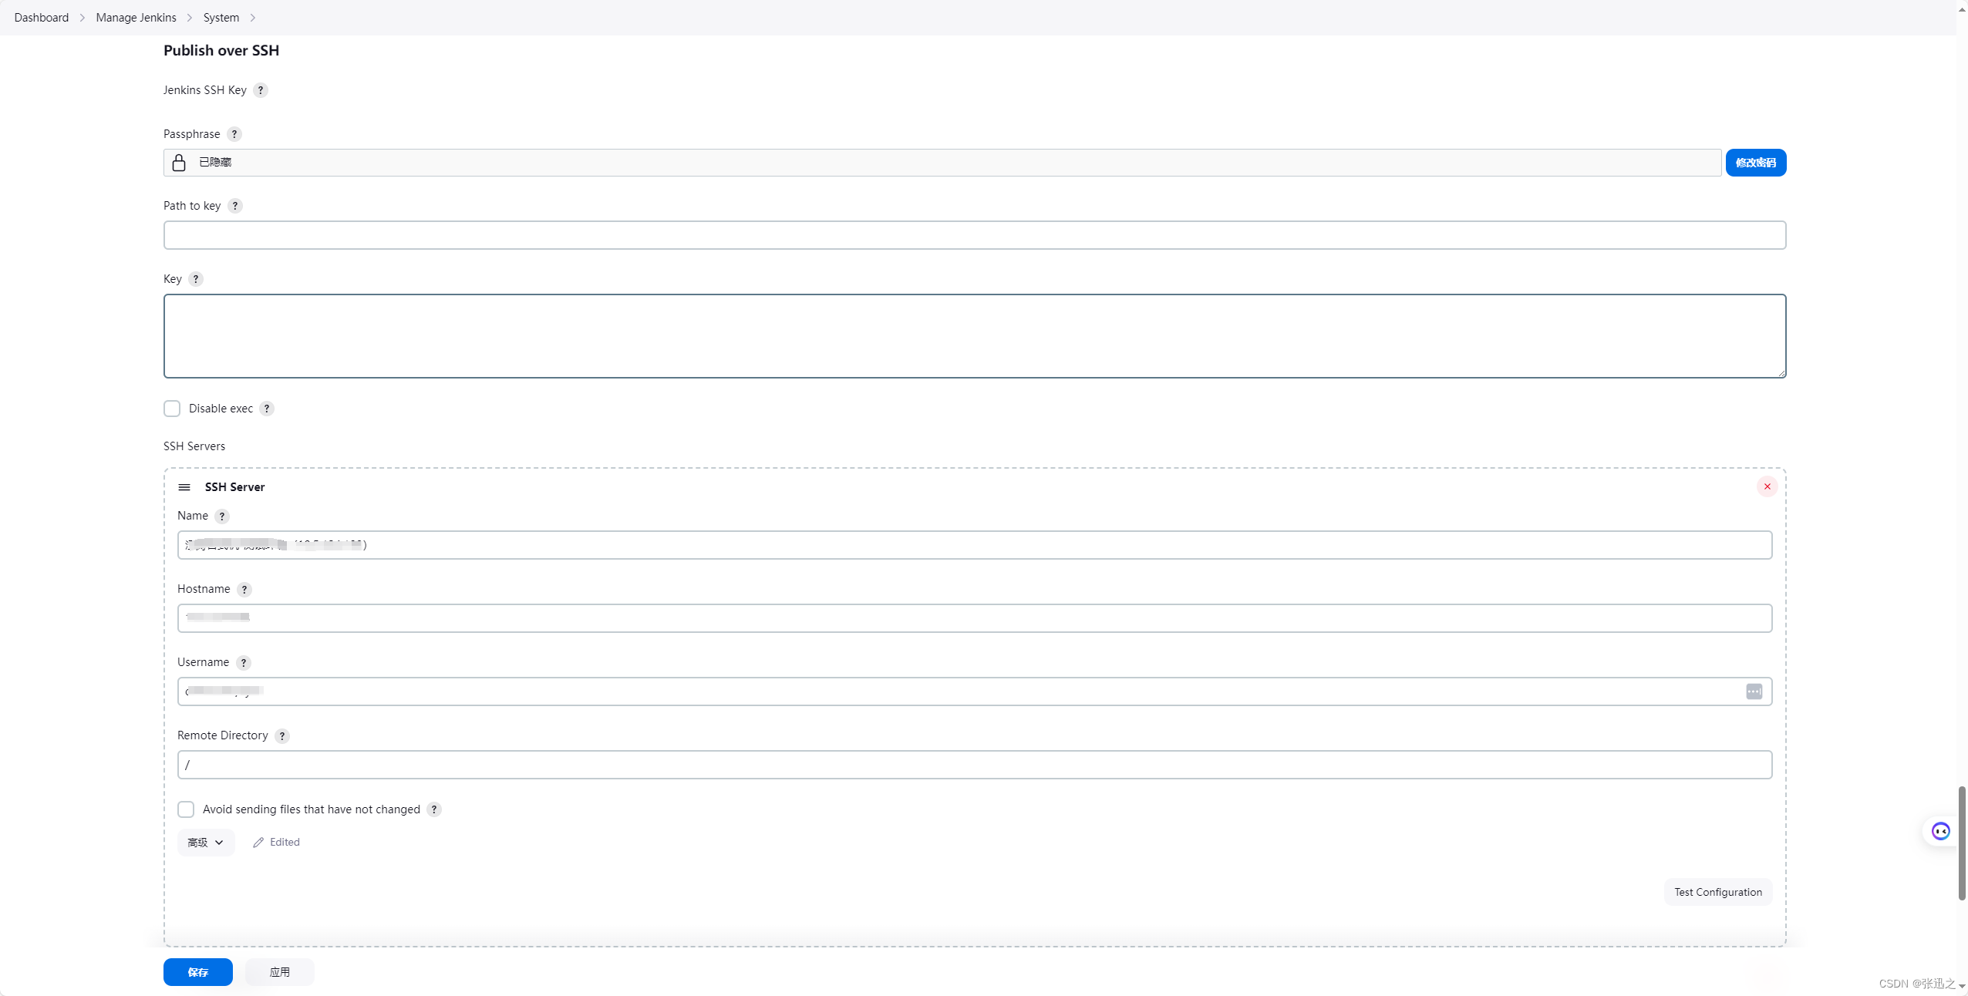This screenshot has height=996, width=1968.
Task: Click the Hostname help icon
Action: pyautogui.click(x=244, y=588)
